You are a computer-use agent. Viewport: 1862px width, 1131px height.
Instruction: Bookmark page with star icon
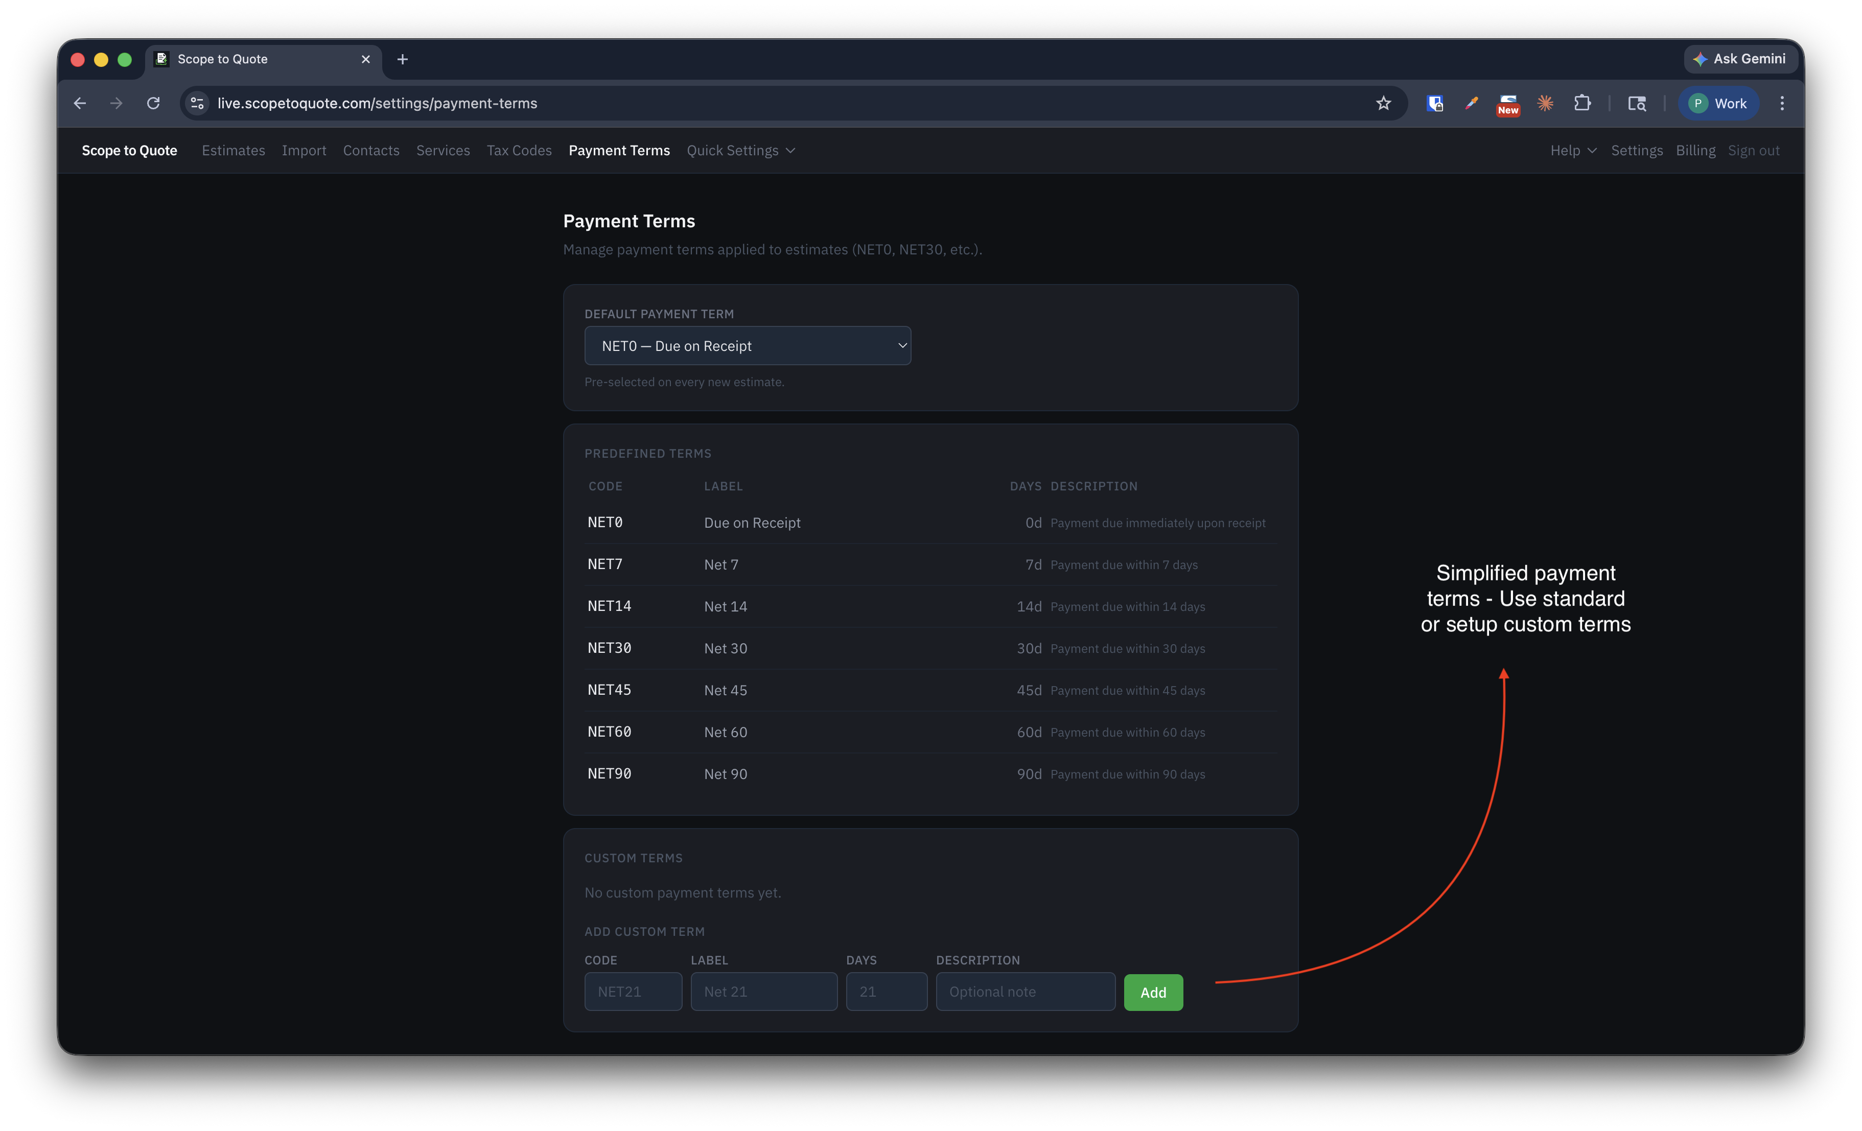point(1383,104)
